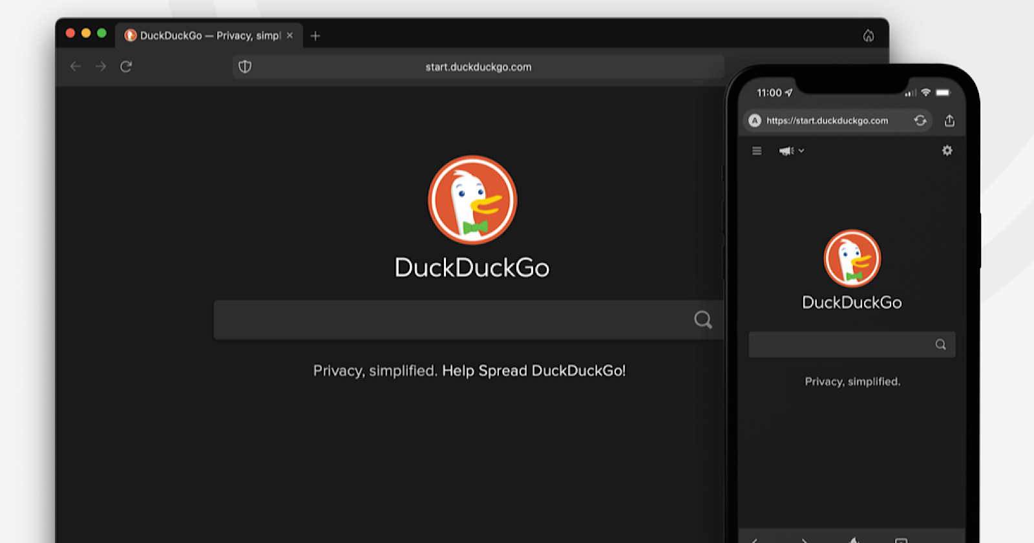1034x543 pixels.
Task: Open a new tab with plus button
Action: pyautogui.click(x=315, y=36)
